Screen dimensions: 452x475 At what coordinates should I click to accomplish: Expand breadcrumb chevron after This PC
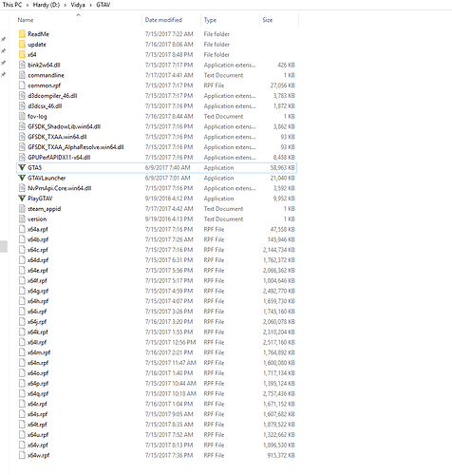pos(28,5)
